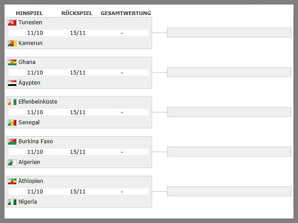Click the Cameroon flag icon
This screenshot has width=298, height=223.
point(12,43)
